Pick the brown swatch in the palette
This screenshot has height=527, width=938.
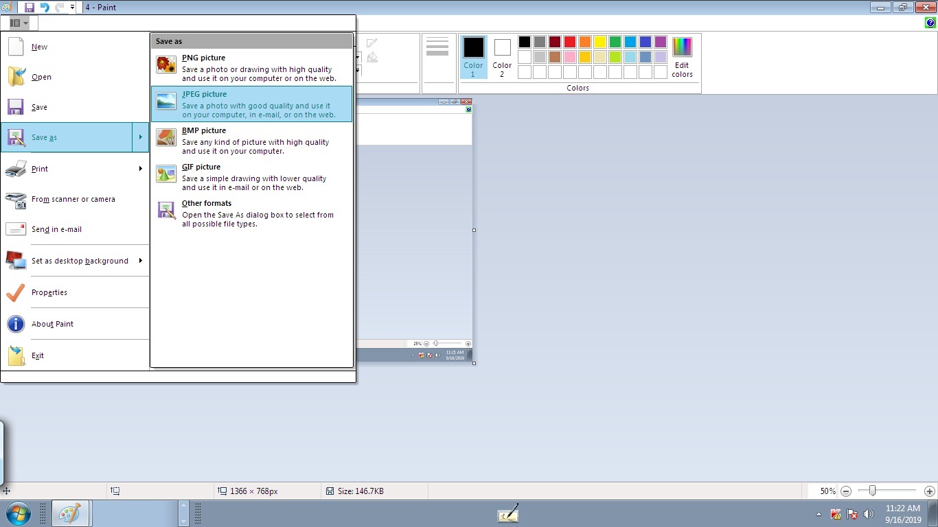[555, 57]
